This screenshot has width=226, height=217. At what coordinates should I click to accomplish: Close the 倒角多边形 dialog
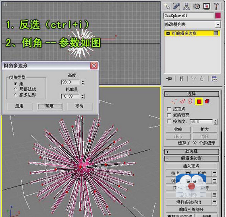94,66
